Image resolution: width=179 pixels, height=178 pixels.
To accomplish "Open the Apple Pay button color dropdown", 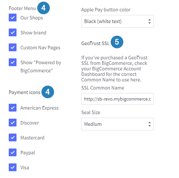I will (x=117, y=21).
